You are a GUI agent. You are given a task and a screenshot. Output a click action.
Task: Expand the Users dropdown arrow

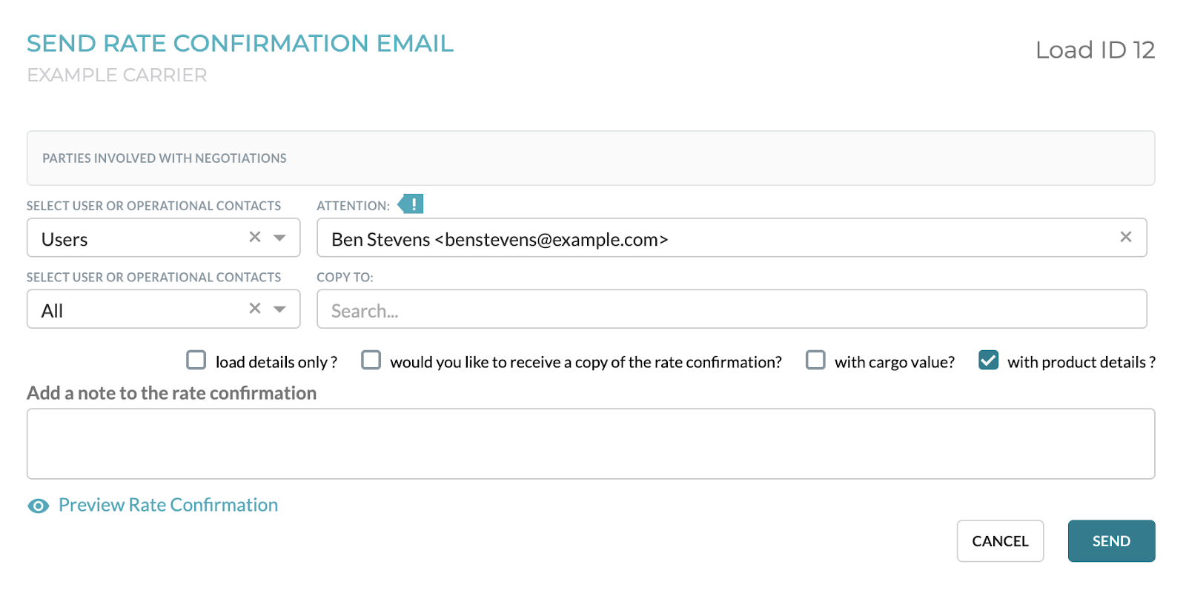(279, 238)
